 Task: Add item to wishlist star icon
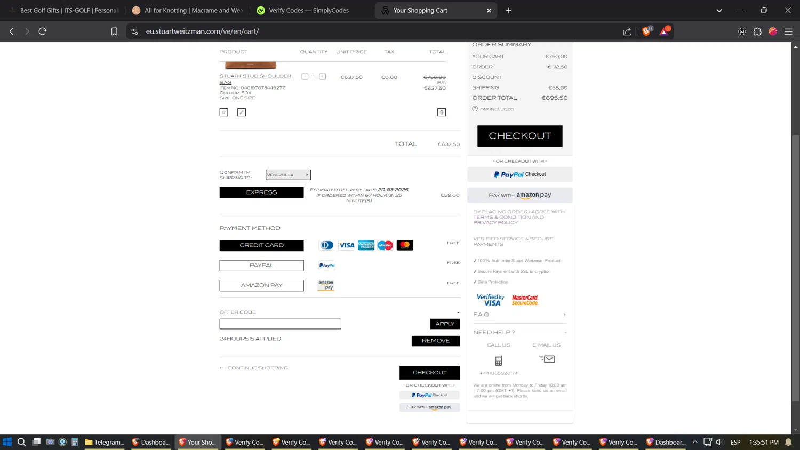point(224,112)
